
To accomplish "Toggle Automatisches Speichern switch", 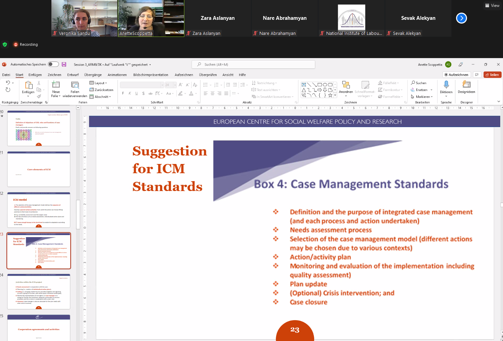I will pos(53,64).
